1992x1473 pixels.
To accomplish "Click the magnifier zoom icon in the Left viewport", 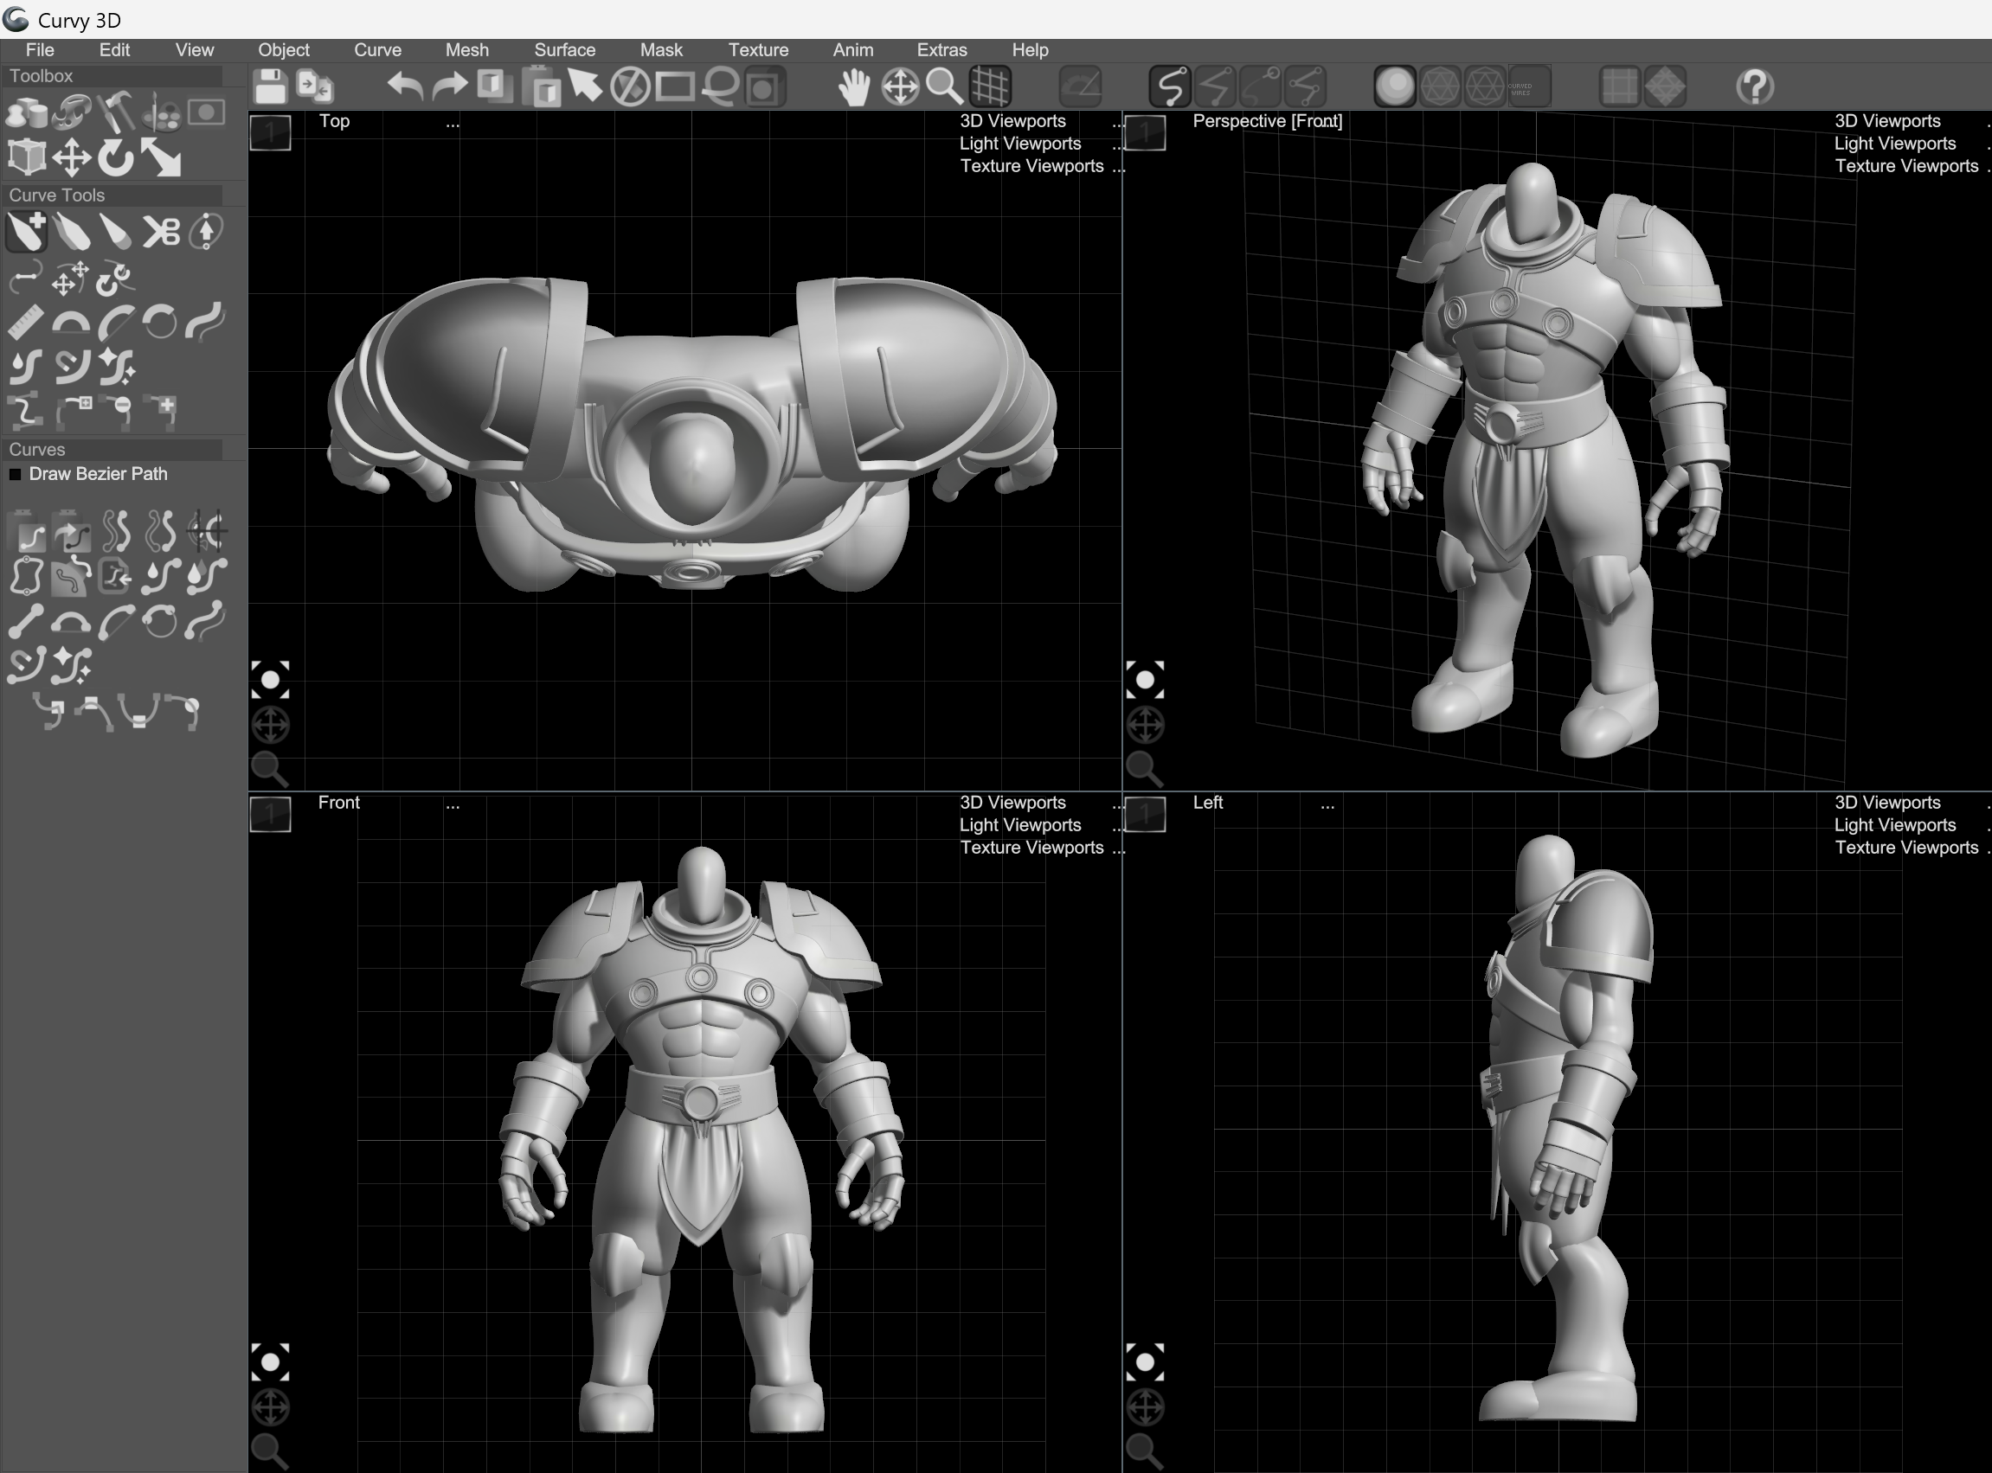I will pos(1145,1451).
